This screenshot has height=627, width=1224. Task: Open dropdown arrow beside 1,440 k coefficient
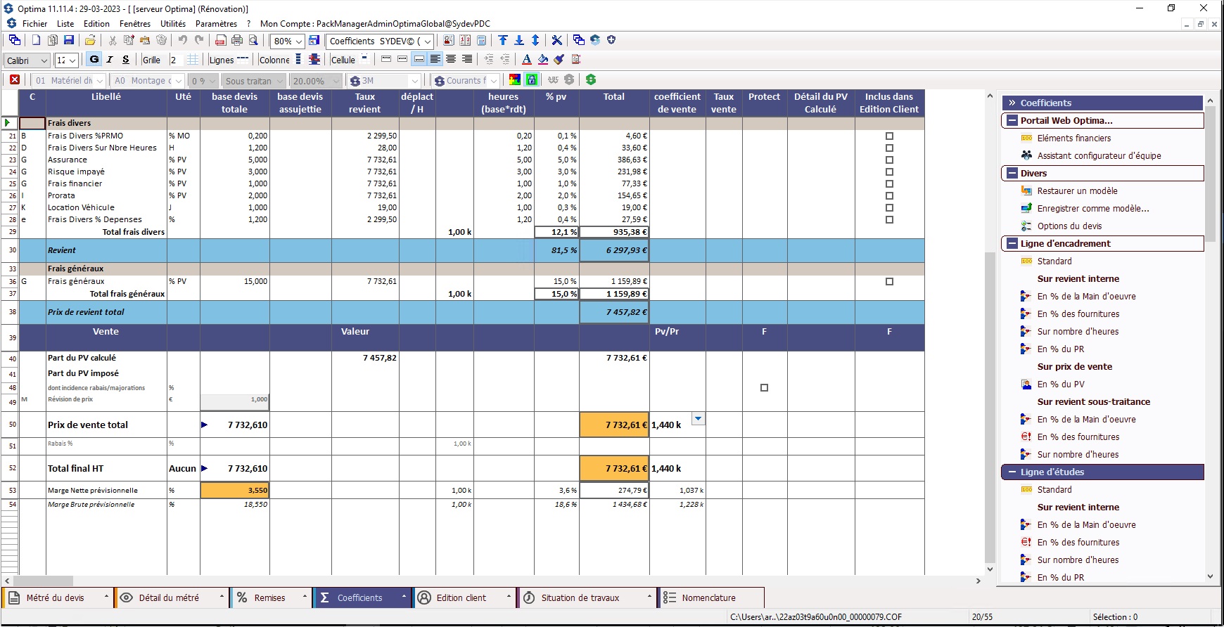pos(698,419)
